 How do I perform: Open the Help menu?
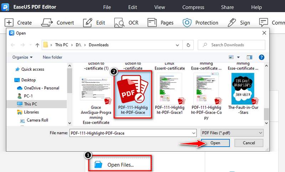[256, 7]
